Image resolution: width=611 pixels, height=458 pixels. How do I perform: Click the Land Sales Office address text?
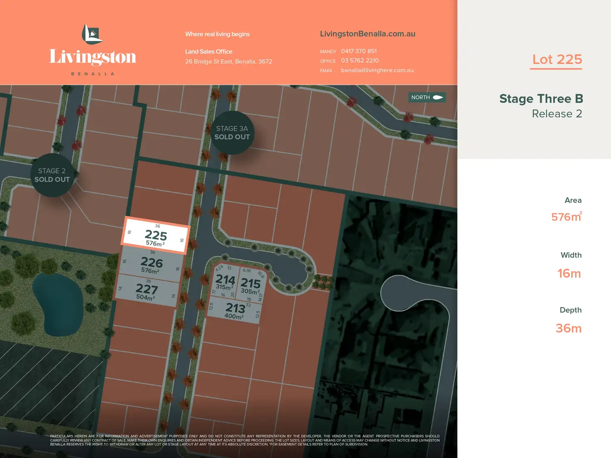pyautogui.click(x=228, y=61)
